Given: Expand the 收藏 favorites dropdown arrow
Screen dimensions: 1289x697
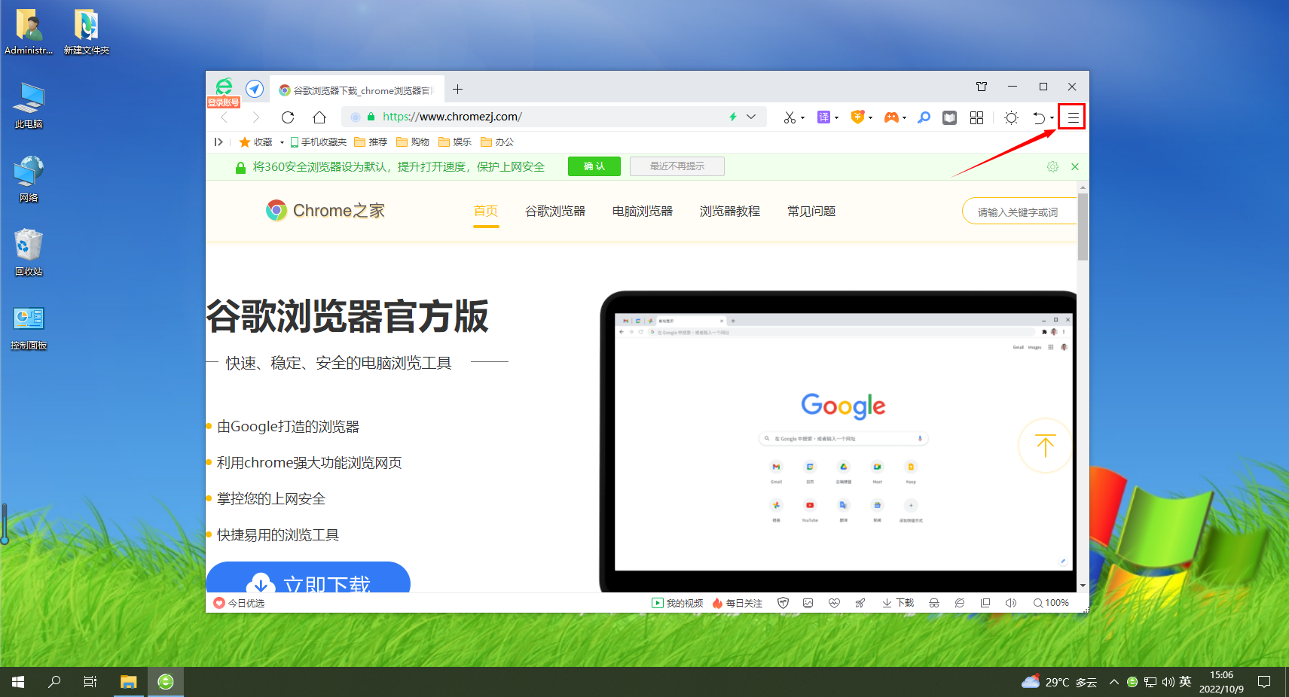Looking at the screenshot, I should point(282,142).
